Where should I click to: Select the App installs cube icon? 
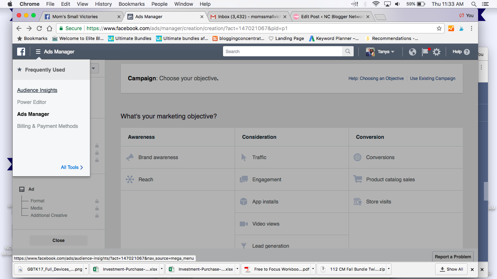click(244, 202)
